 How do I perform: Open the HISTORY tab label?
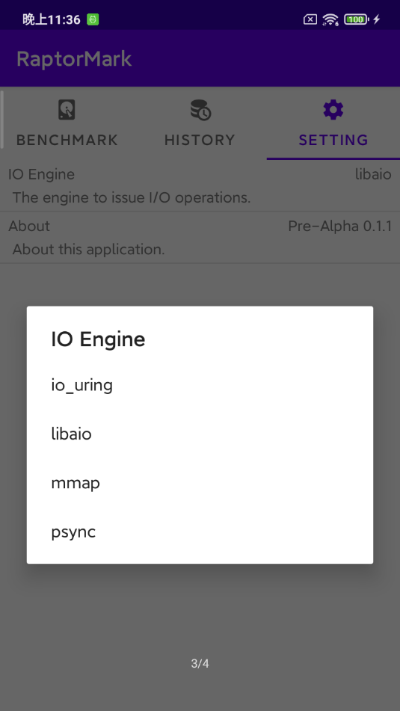coord(200,140)
